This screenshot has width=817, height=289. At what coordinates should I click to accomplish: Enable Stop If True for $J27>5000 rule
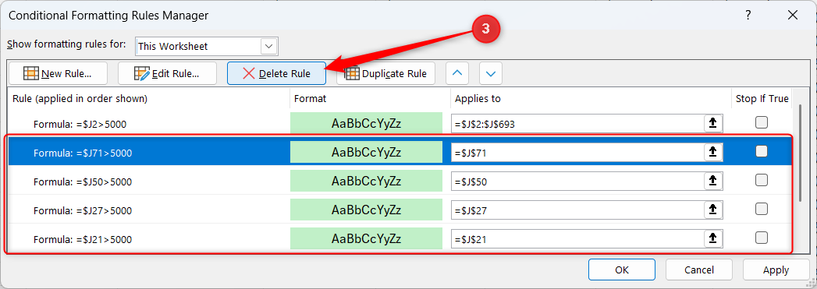[762, 209]
